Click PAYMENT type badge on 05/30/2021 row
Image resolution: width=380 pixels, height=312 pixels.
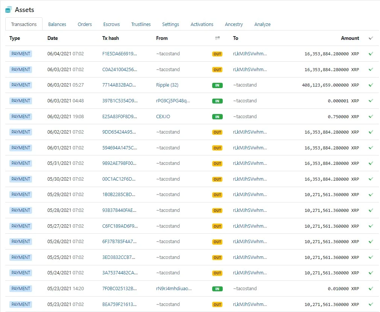click(x=21, y=179)
